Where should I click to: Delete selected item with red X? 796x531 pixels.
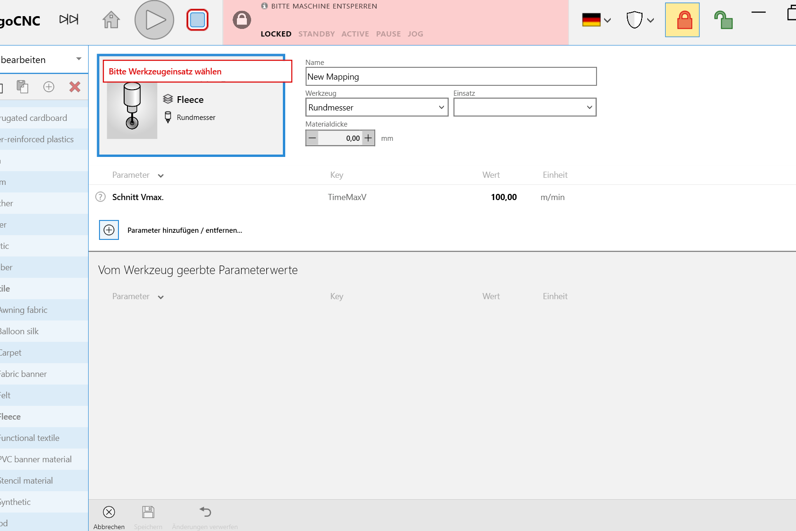tap(75, 87)
